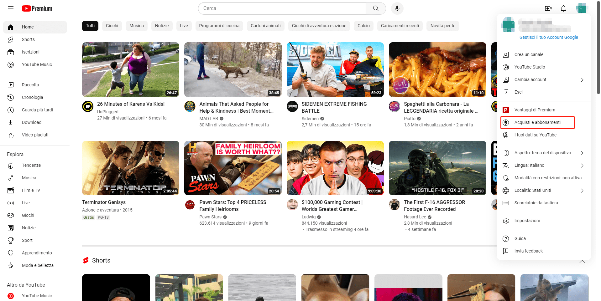This screenshot has width=601, height=301.
Task: Select Programmi di cucina chip
Action: 219,26
